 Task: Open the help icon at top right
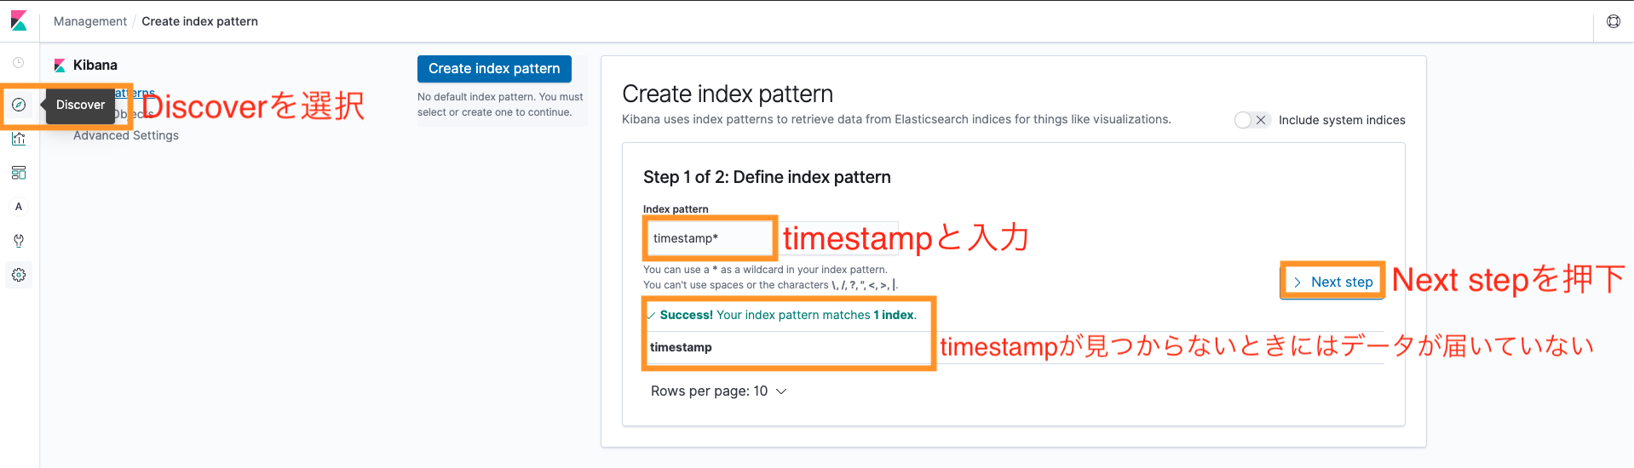coord(1614,21)
